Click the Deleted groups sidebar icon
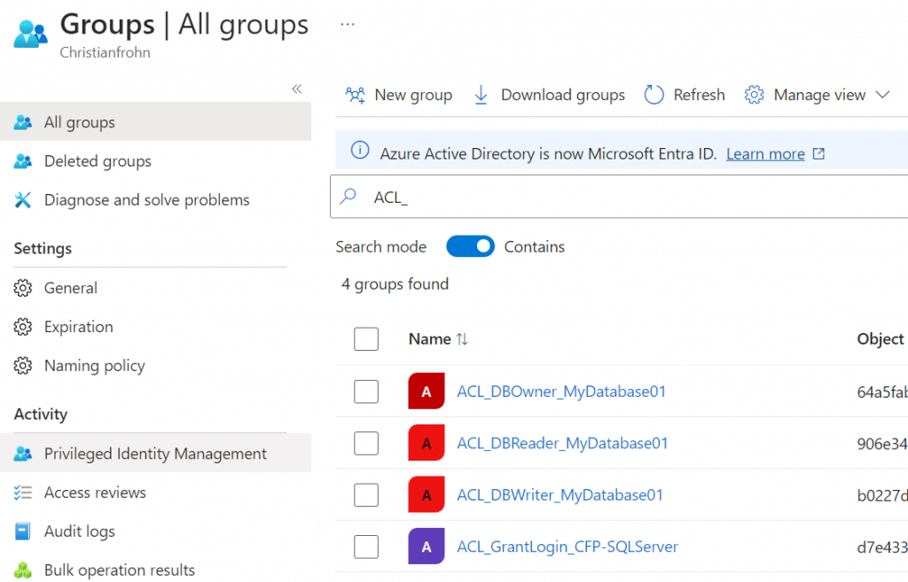The height and width of the screenshot is (582, 908). (x=22, y=160)
